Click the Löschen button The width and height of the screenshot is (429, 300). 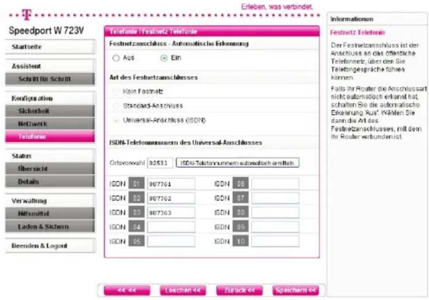click(x=183, y=290)
